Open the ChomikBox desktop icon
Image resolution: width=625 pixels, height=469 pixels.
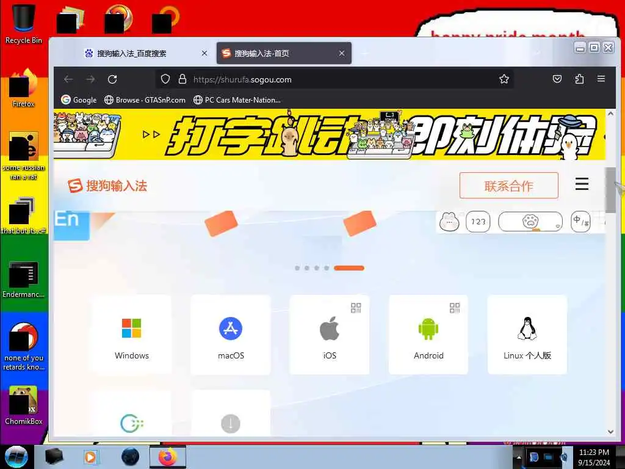click(x=24, y=405)
